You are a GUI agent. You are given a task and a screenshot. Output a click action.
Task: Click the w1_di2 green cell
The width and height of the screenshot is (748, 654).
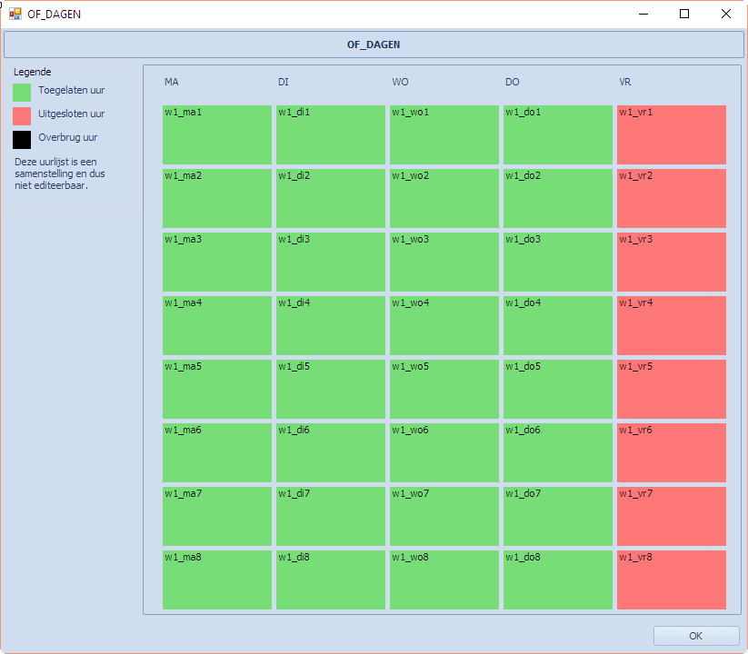tap(331, 198)
